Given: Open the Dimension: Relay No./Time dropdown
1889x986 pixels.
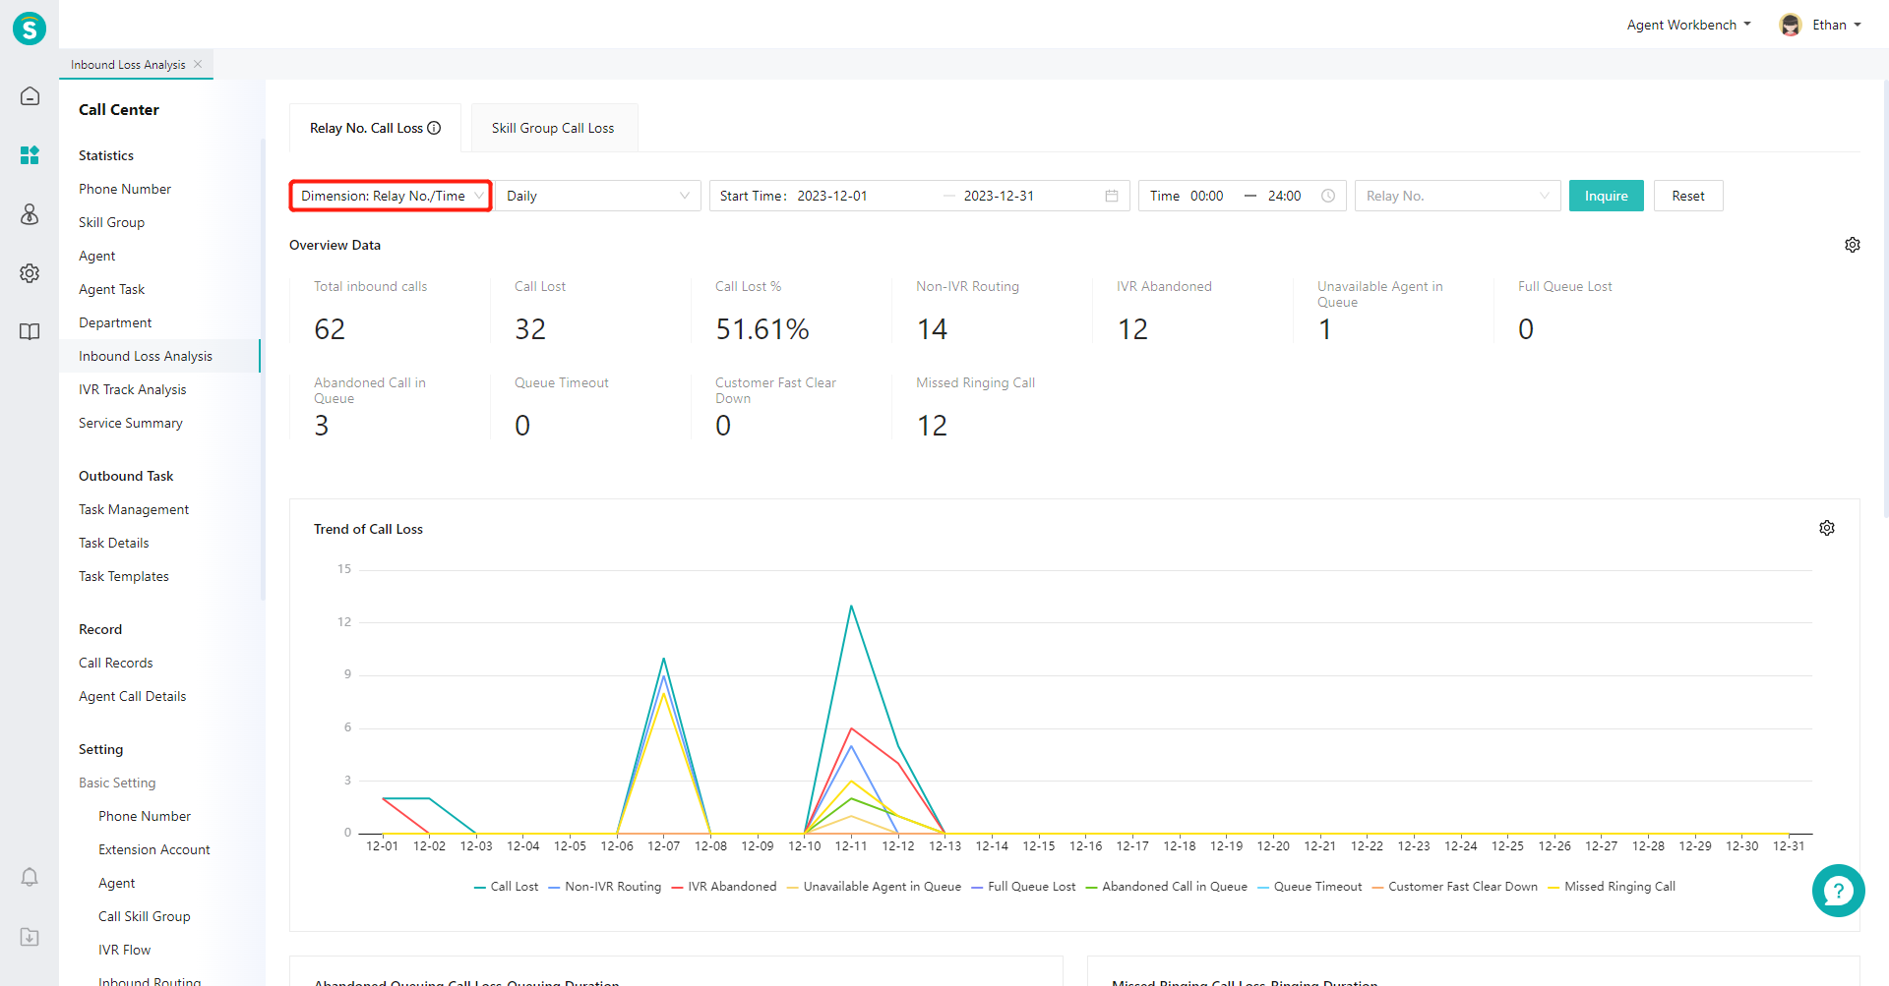Looking at the screenshot, I should coord(391,196).
